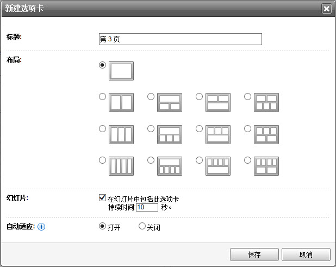Select radio button for three-top one-bottom layout

click(200, 128)
